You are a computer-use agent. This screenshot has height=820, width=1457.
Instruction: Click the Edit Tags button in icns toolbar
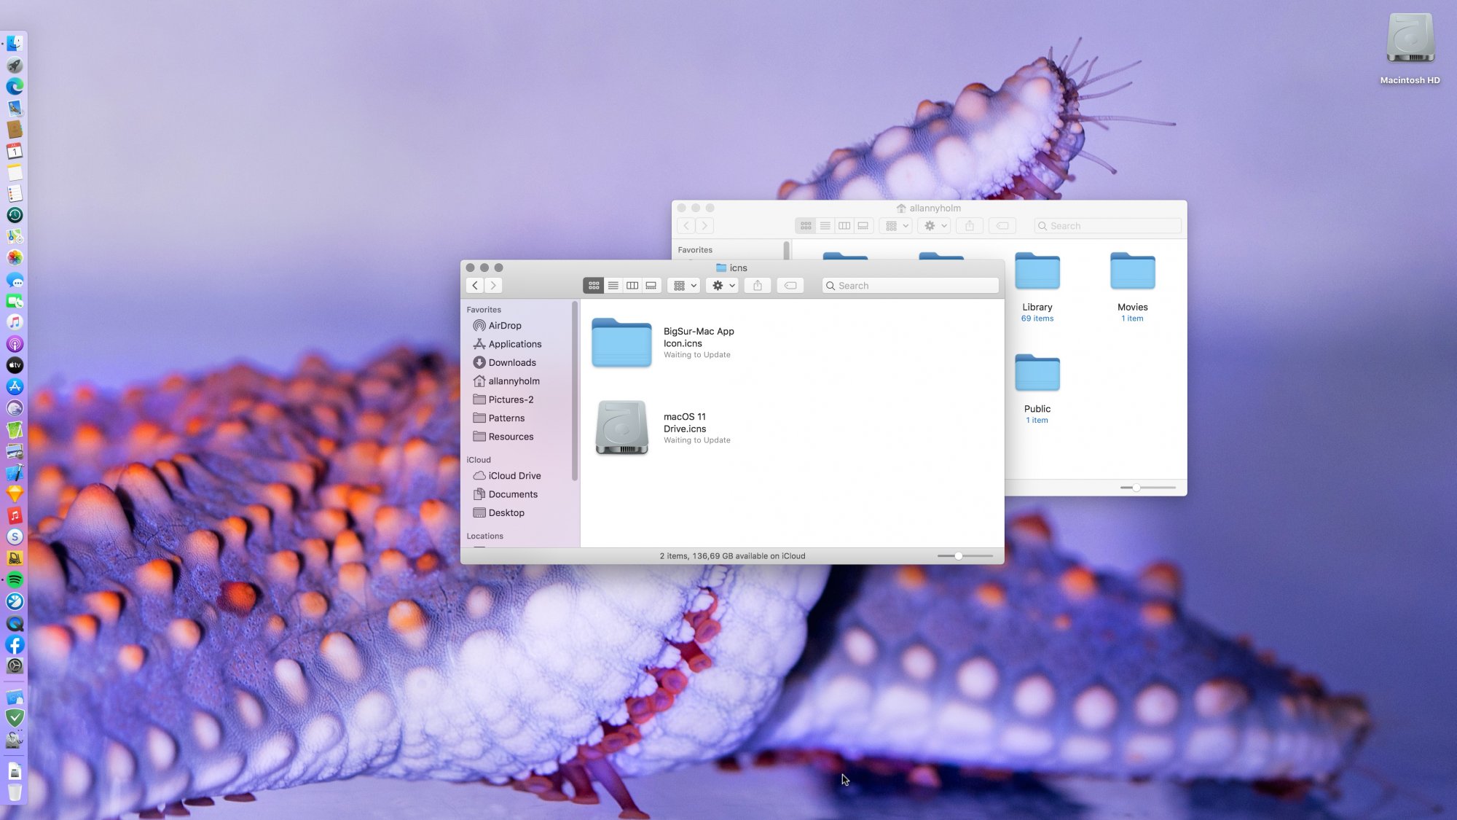pos(790,286)
